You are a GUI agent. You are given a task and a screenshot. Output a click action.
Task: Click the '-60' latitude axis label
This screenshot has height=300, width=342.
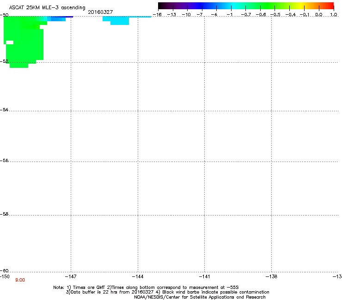coord(4,271)
